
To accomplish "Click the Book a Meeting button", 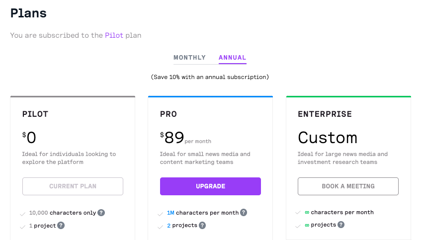I will (x=348, y=186).
